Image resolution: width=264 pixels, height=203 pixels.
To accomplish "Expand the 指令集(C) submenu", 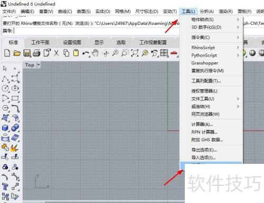I will (211, 38).
